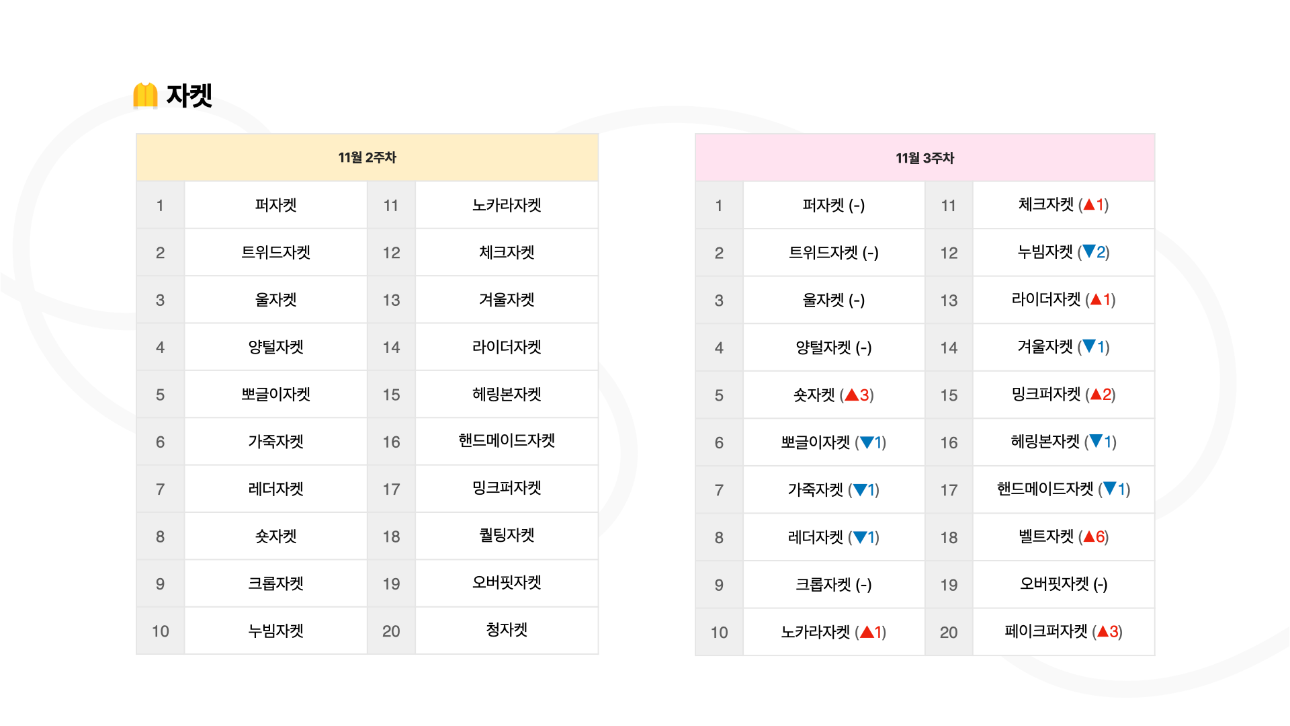Click the blue down arrow beside 누빔자켓
This screenshot has width=1290, height=726.
[1089, 251]
